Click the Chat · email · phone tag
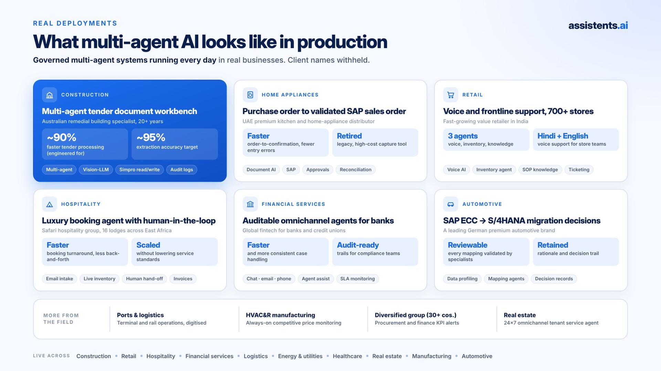661x371 pixels. point(269,279)
